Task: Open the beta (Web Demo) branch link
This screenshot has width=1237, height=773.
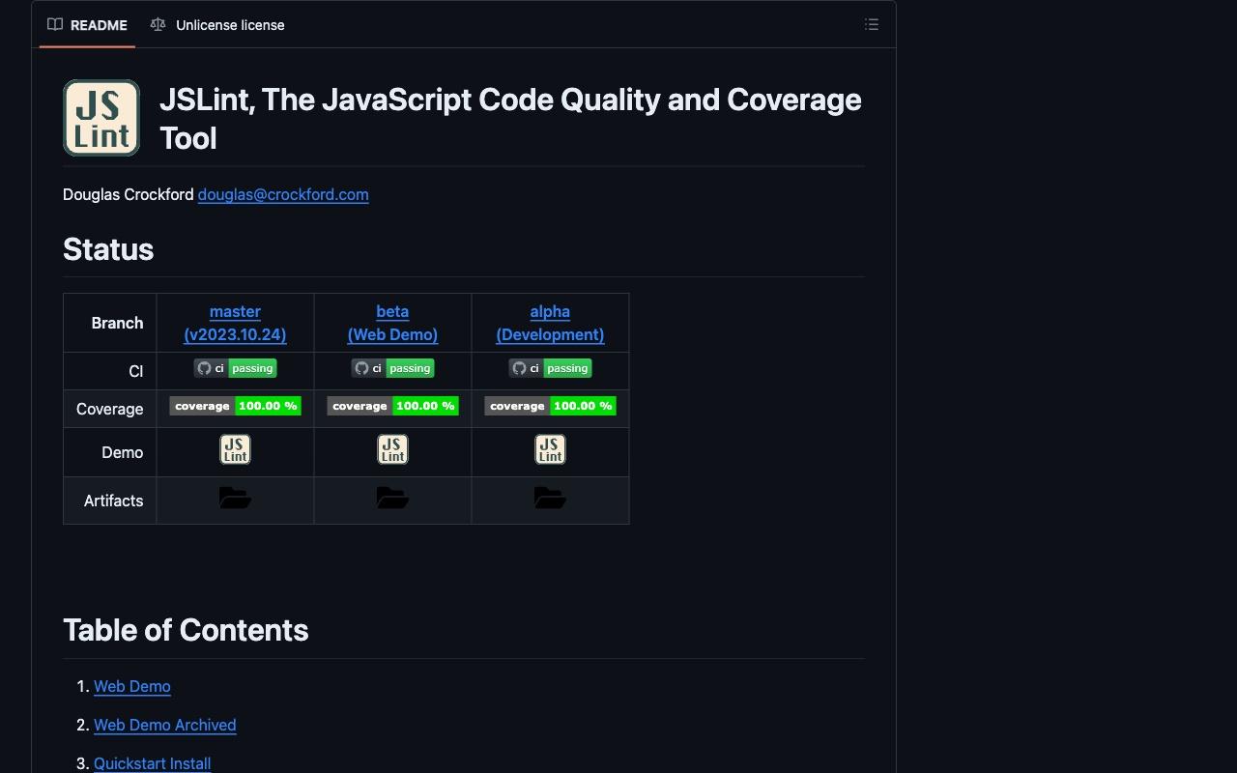Action: point(392,323)
